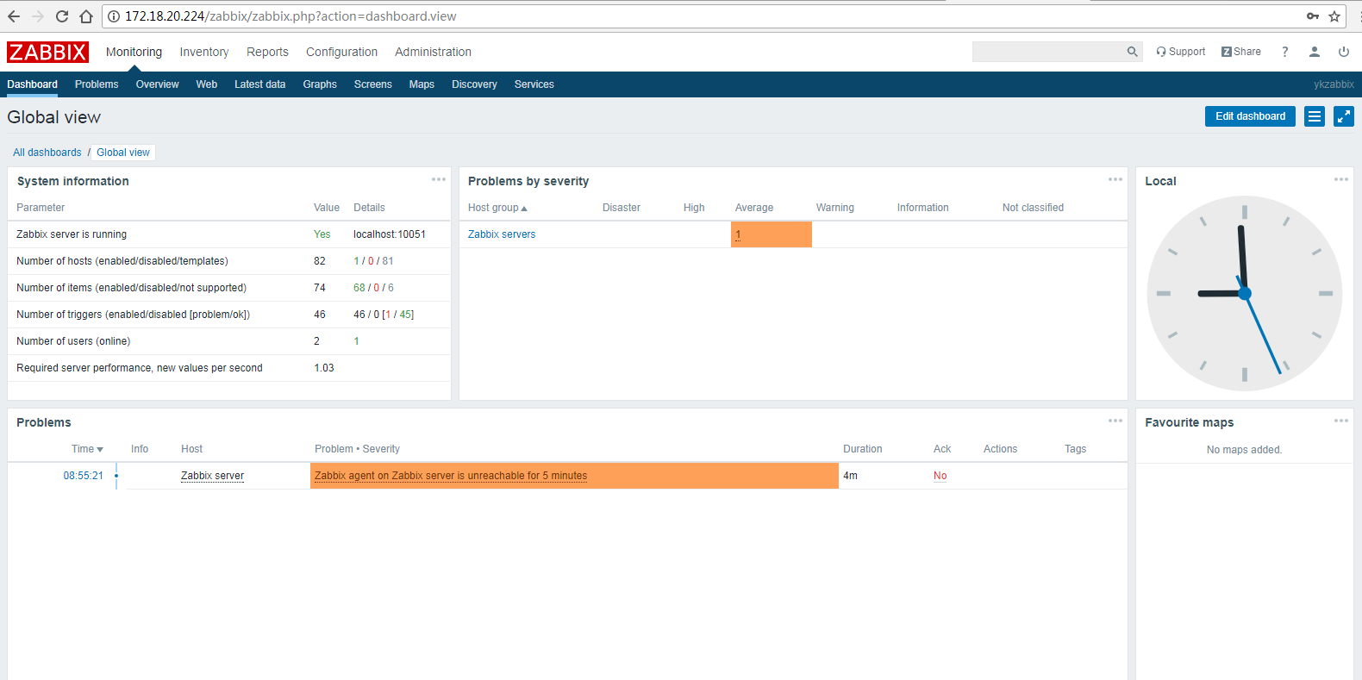1362x680 pixels.
Task: Open unreachable agent problem description
Action: point(451,476)
